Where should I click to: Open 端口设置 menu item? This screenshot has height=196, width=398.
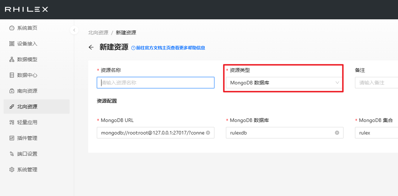(x=37, y=154)
